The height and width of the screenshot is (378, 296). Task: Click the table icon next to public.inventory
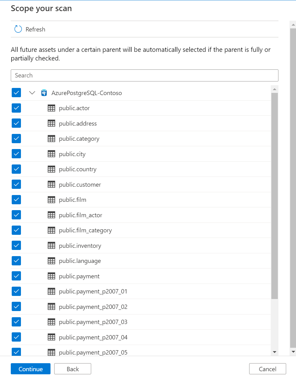click(x=51, y=246)
